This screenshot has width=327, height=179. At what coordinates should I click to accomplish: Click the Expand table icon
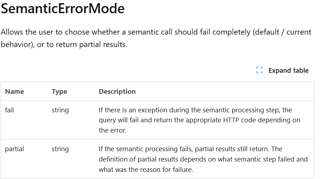coord(259,70)
